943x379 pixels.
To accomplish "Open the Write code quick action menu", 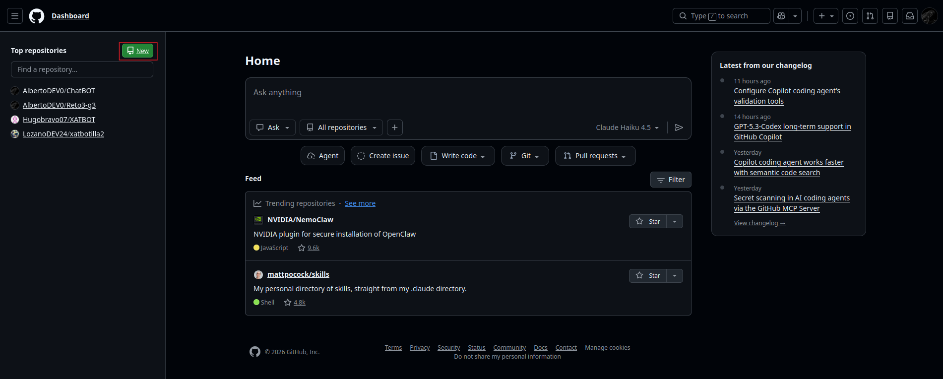I will [458, 156].
